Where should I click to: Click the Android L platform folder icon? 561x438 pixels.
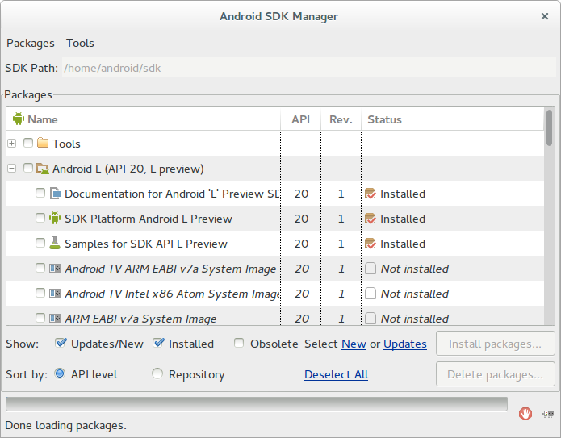coord(43,169)
